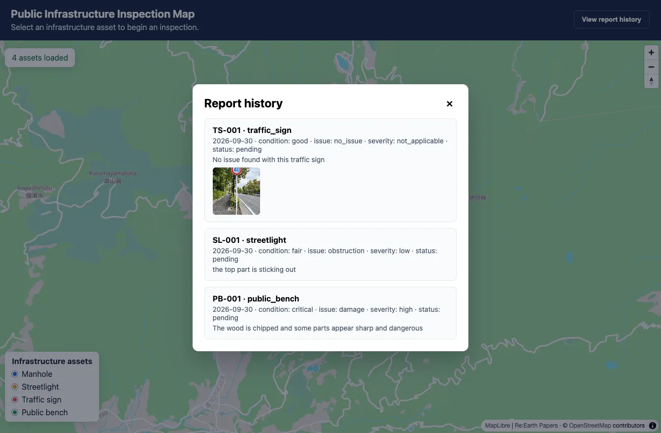Click the TS-001 condition good details line
This screenshot has width=661, height=433.
click(330, 145)
